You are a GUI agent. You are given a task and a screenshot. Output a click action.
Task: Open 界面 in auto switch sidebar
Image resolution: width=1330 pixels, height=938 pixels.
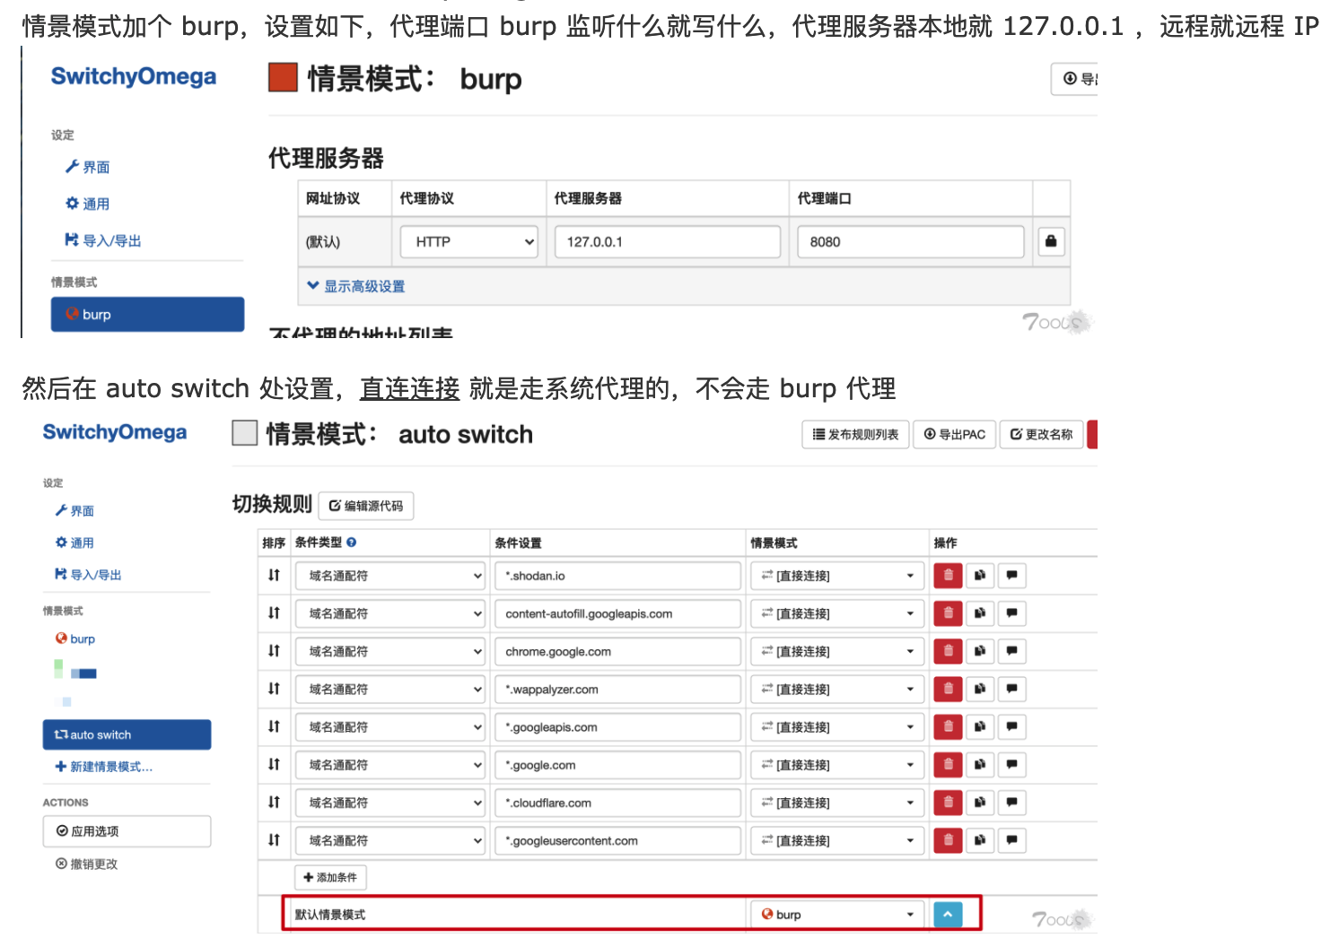[74, 510]
